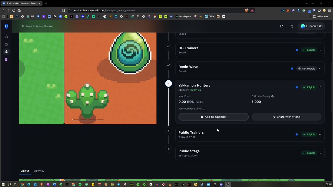Viewport: 333px width, 187px height.
Task: Collapse the Yakkamon Hunters stage chevron
Action: [x=320, y=87]
